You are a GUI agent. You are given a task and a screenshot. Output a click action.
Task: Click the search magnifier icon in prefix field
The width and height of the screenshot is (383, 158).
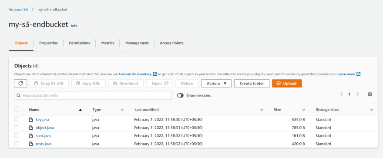[19, 95]
